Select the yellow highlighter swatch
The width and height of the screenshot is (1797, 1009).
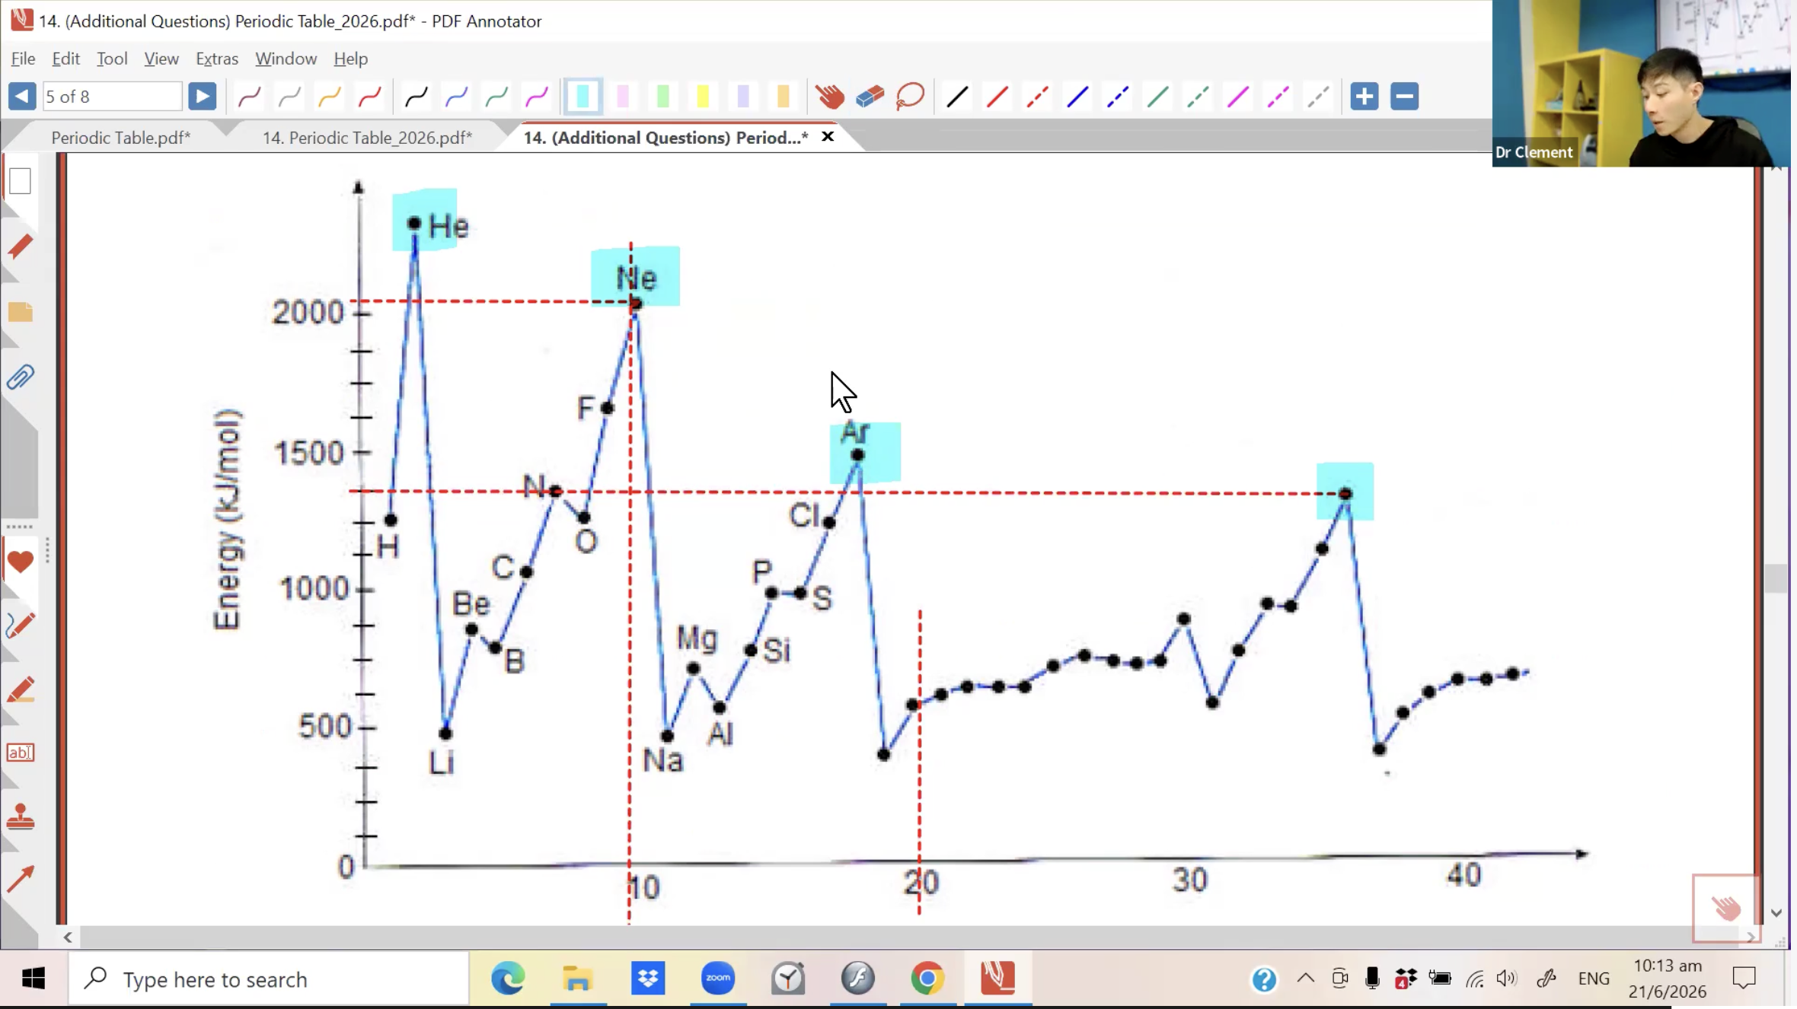703,97
